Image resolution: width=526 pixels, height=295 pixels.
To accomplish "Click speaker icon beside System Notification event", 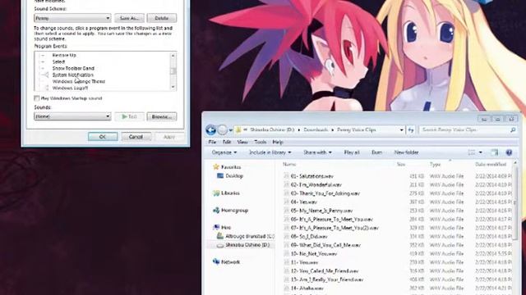I will tap(46, 75).
